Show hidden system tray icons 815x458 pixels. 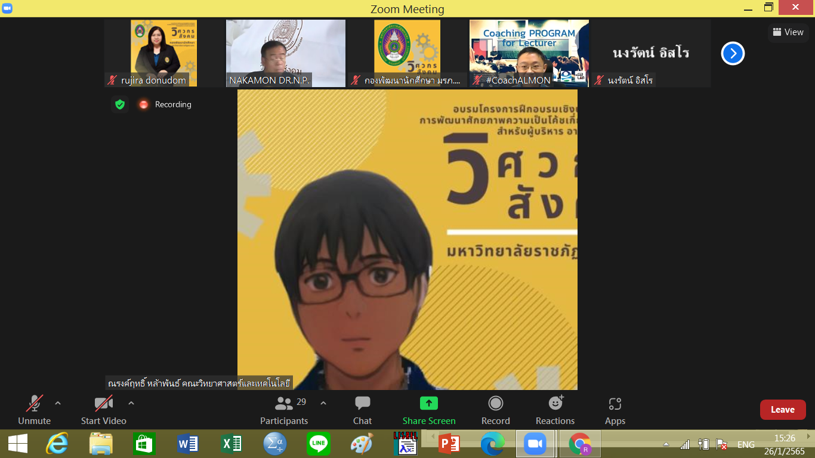[x=666, y=445]
